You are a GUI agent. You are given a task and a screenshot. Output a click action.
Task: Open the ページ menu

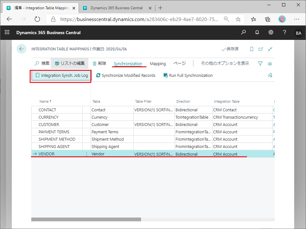point(180,63)
